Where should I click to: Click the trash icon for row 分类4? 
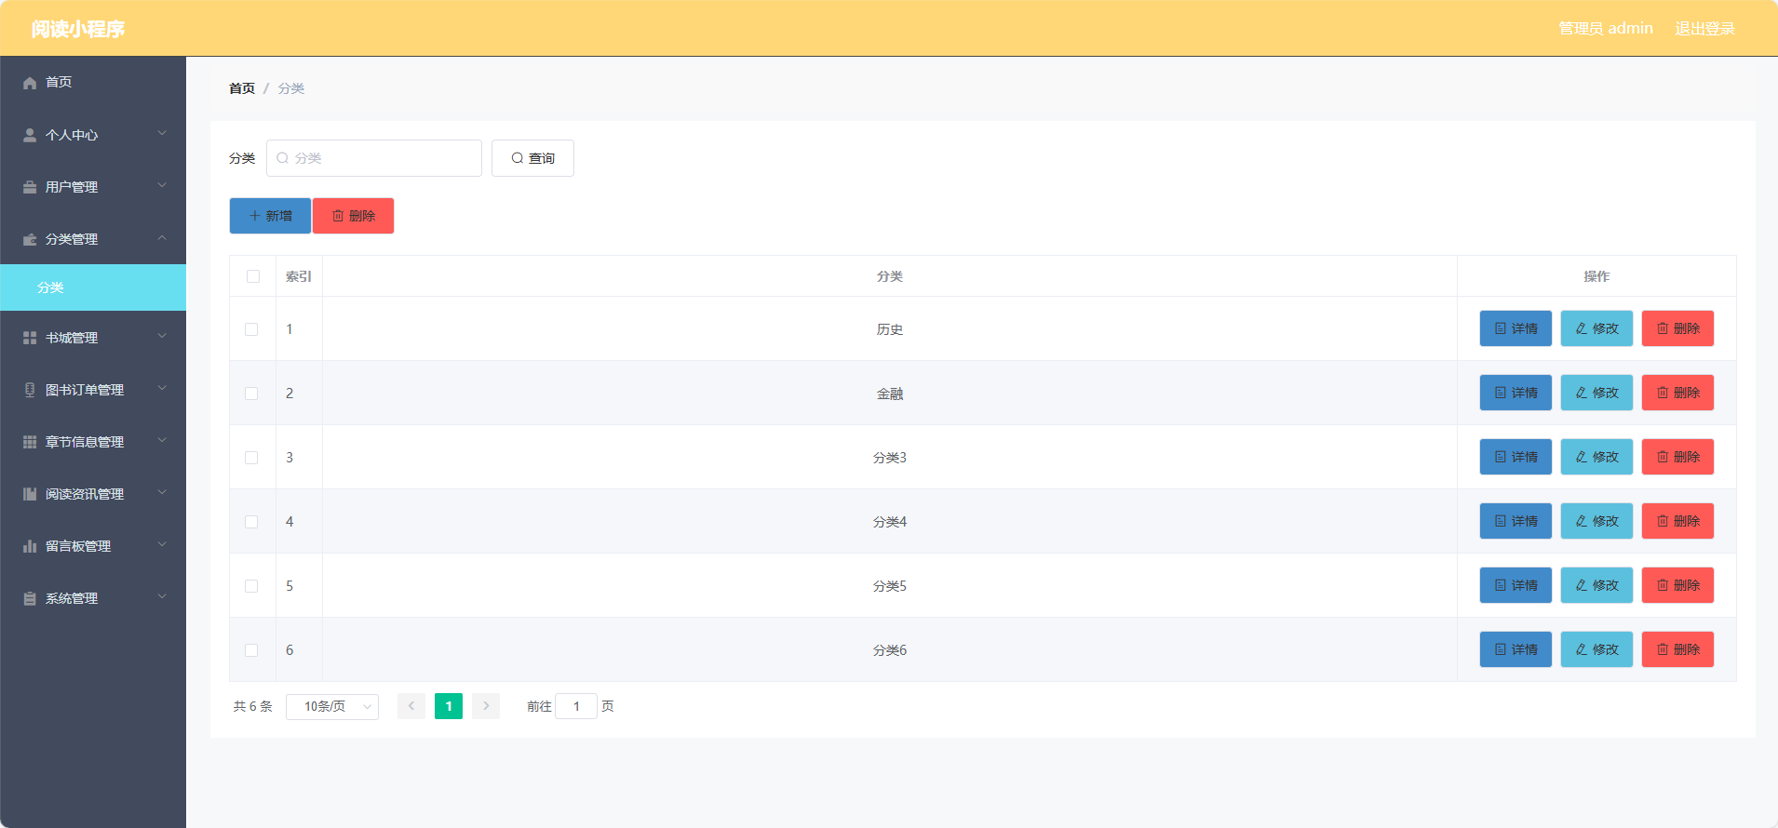(x=1663, y=521)
